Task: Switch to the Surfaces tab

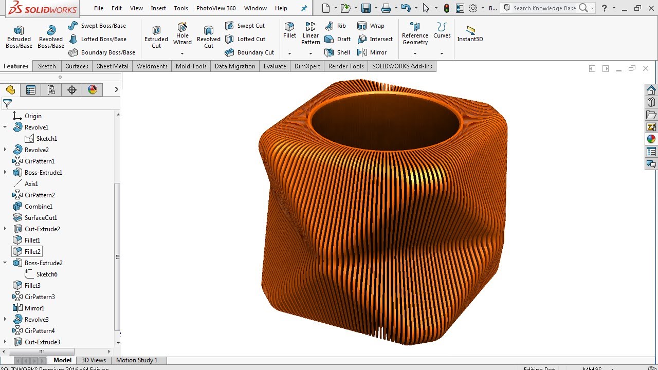Action: pos(77,66)
